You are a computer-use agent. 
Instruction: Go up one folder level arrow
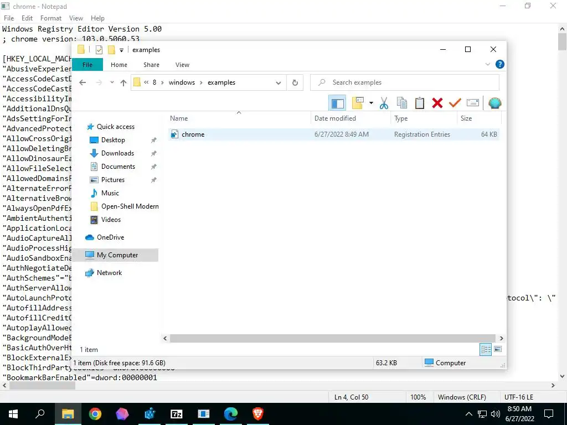pos(123,83)
